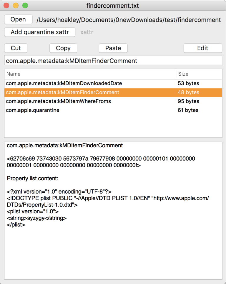Minimize the window with the yellow button
Image resolution: width=226 pixels, height=284 pixels.
point(16,6)
